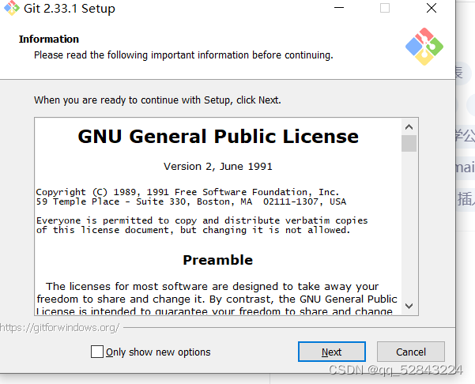Viewport: 475px width, 384px height.
Task: Click the Git logo in title bar
Action: tap(12, 8)
